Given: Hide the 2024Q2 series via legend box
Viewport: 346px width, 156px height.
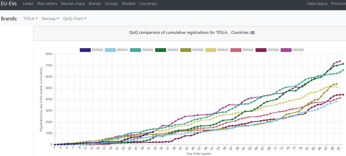Looking at the screenshot, I should [186, 50].
